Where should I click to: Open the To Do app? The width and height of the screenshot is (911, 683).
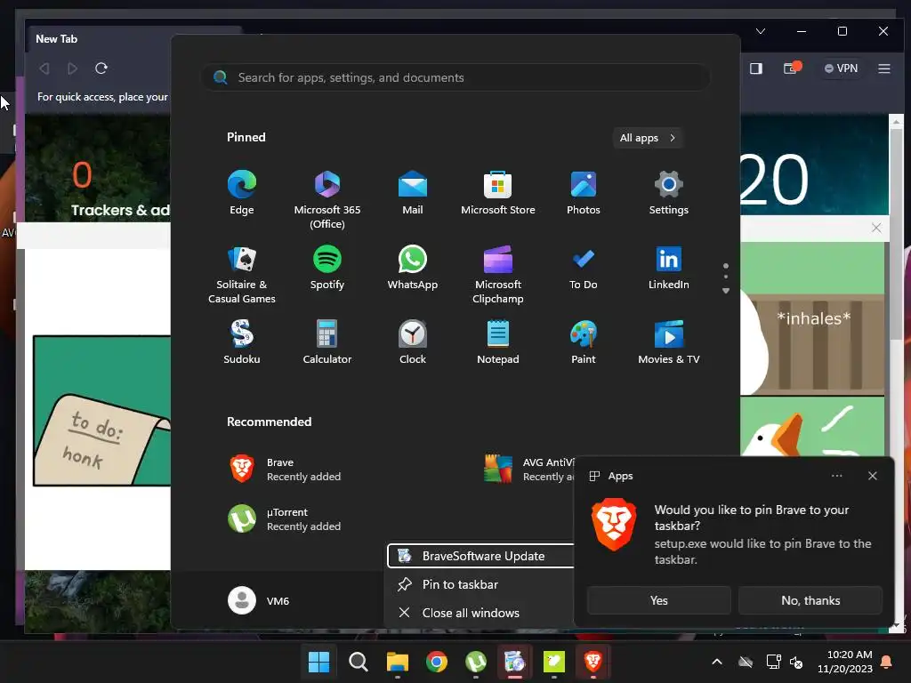(x=584, y=268)
